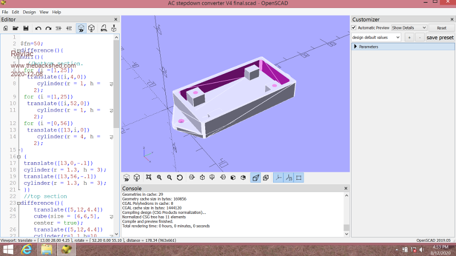Click the Indent icon in editor toolbar
This screenshot has width=456, height=256.
pos(69,28)
